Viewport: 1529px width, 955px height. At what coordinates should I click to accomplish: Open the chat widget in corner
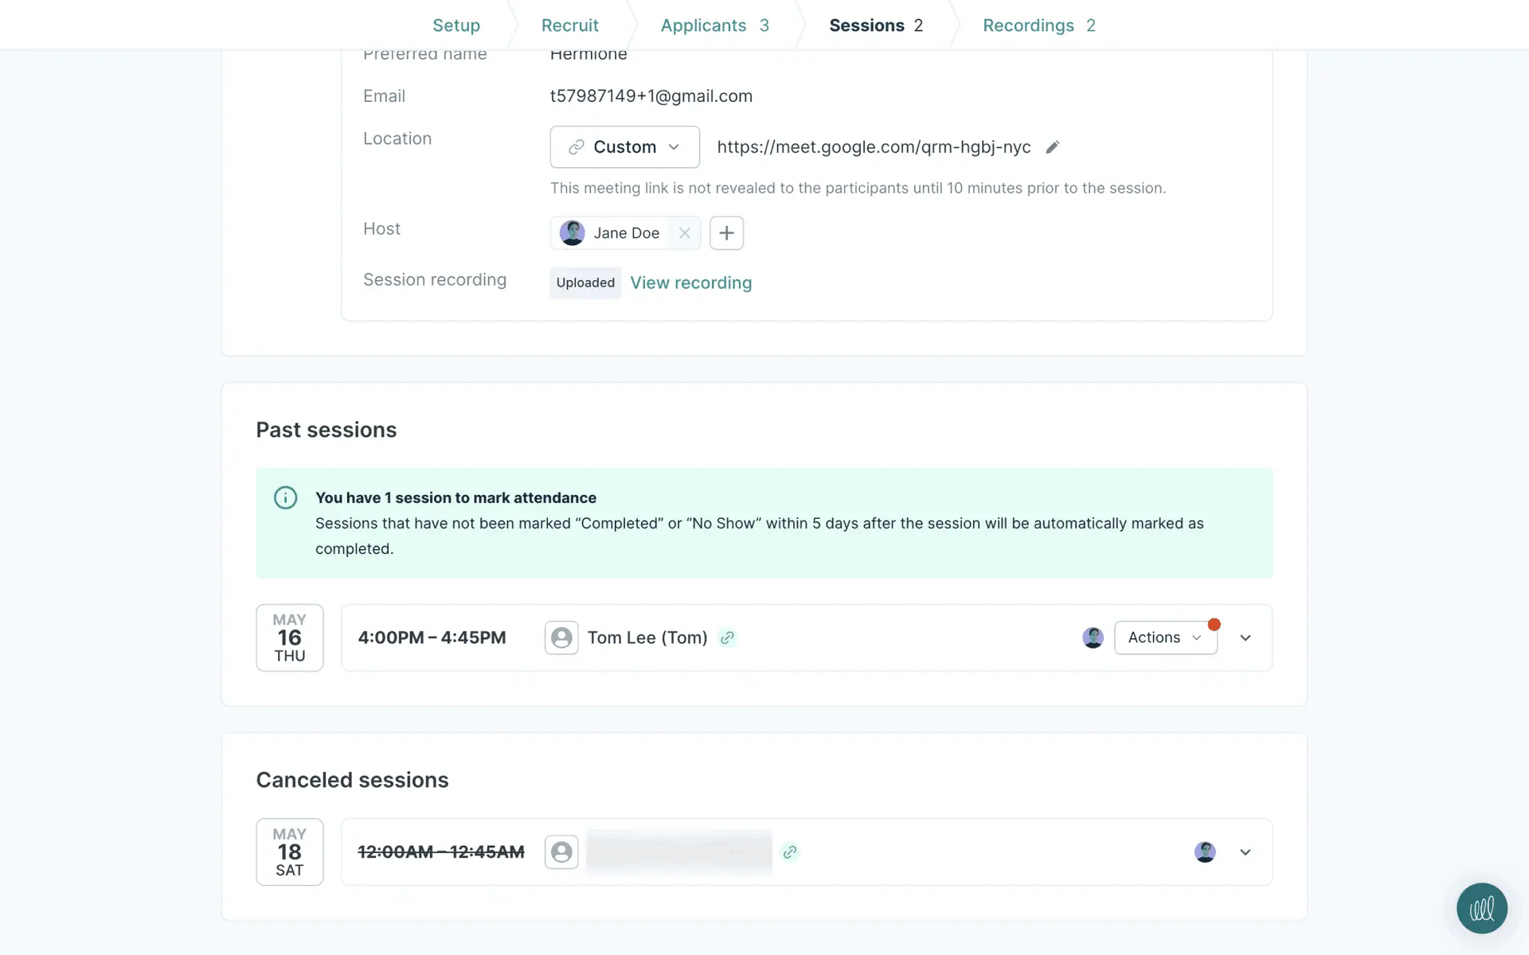1481,908
